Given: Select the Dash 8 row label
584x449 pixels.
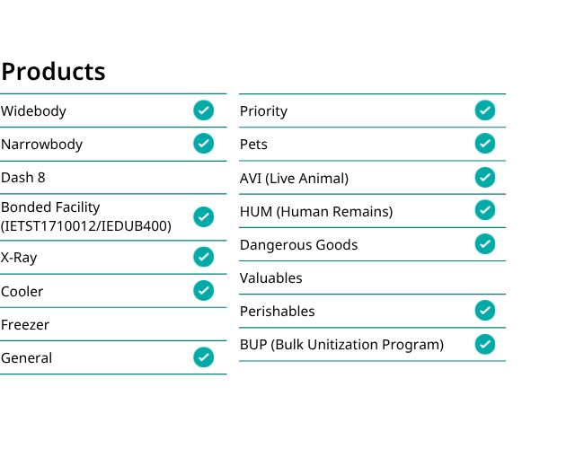Looking at the screenshot, I should tap(23, 178).
